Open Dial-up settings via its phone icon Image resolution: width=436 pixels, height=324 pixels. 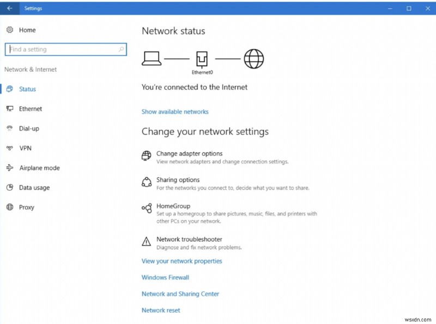click(11, 128)
